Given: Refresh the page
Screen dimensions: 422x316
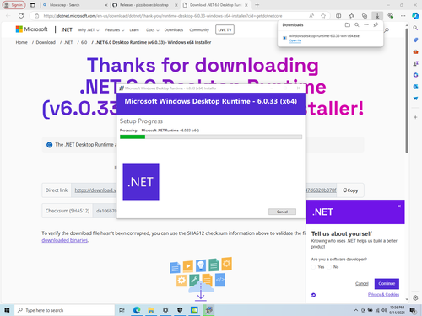Looking at the screenshot, I should click(x=21, y=16).
